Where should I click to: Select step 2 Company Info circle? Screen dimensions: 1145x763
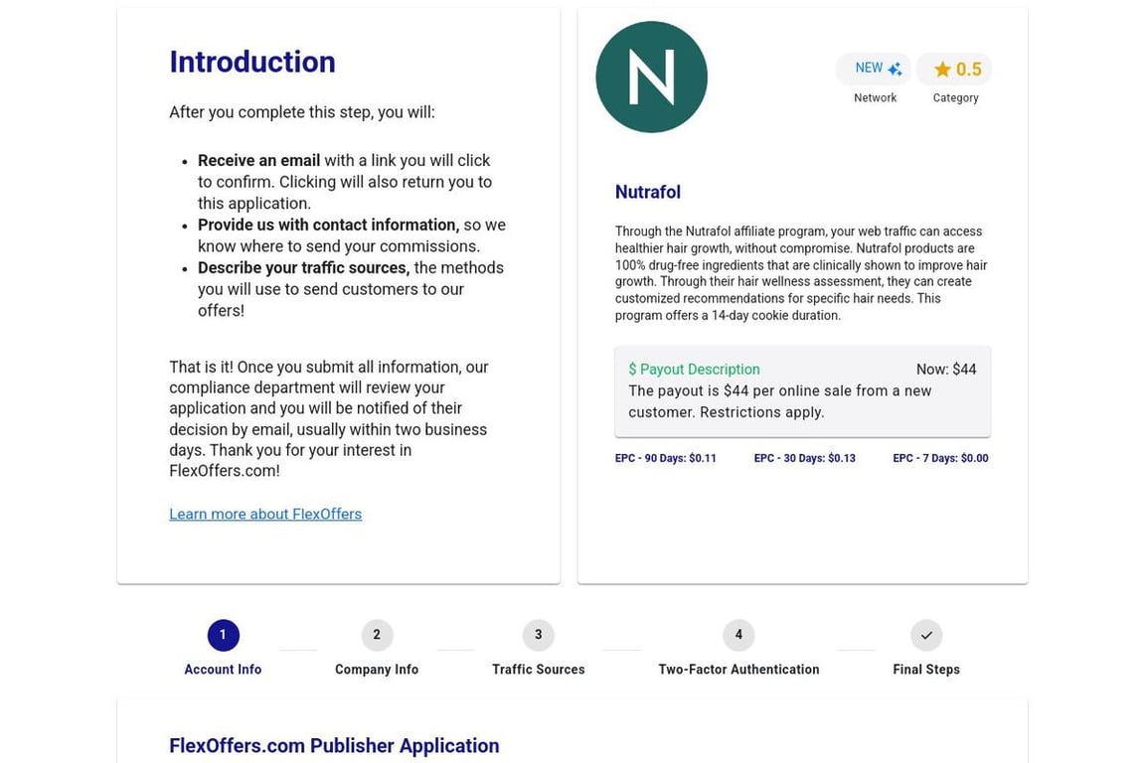click(377, 635)
